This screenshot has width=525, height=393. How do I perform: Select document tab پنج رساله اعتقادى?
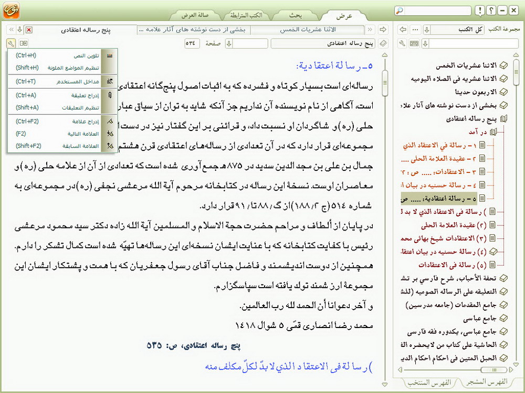tap(86, 30)
